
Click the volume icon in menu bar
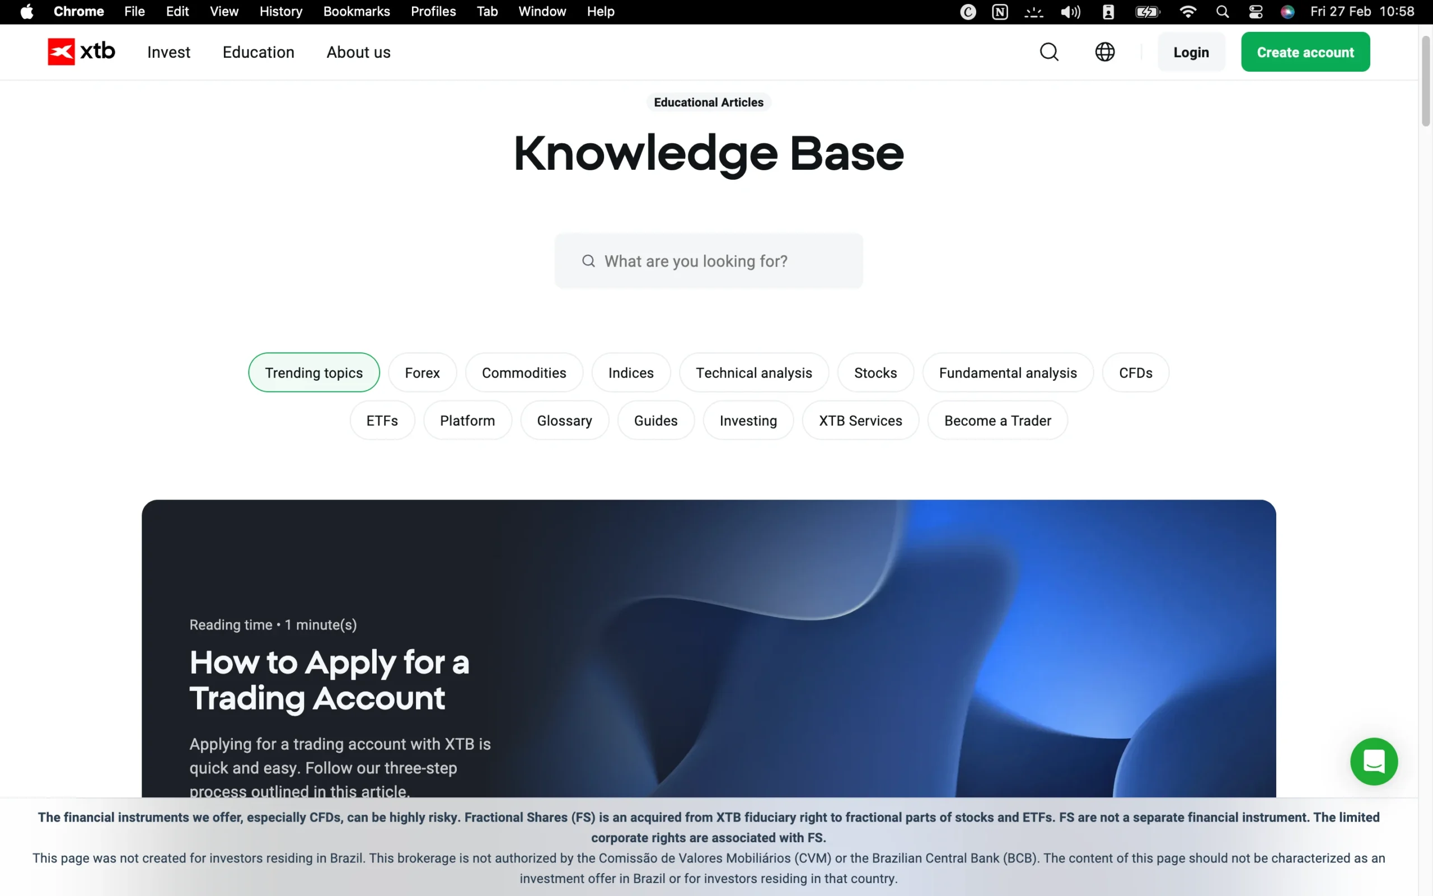pos(1070,11)
